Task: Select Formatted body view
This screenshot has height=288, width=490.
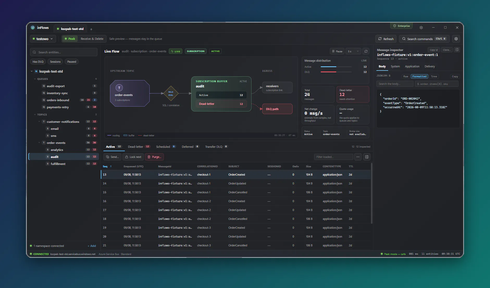Action: click(419, 76)
